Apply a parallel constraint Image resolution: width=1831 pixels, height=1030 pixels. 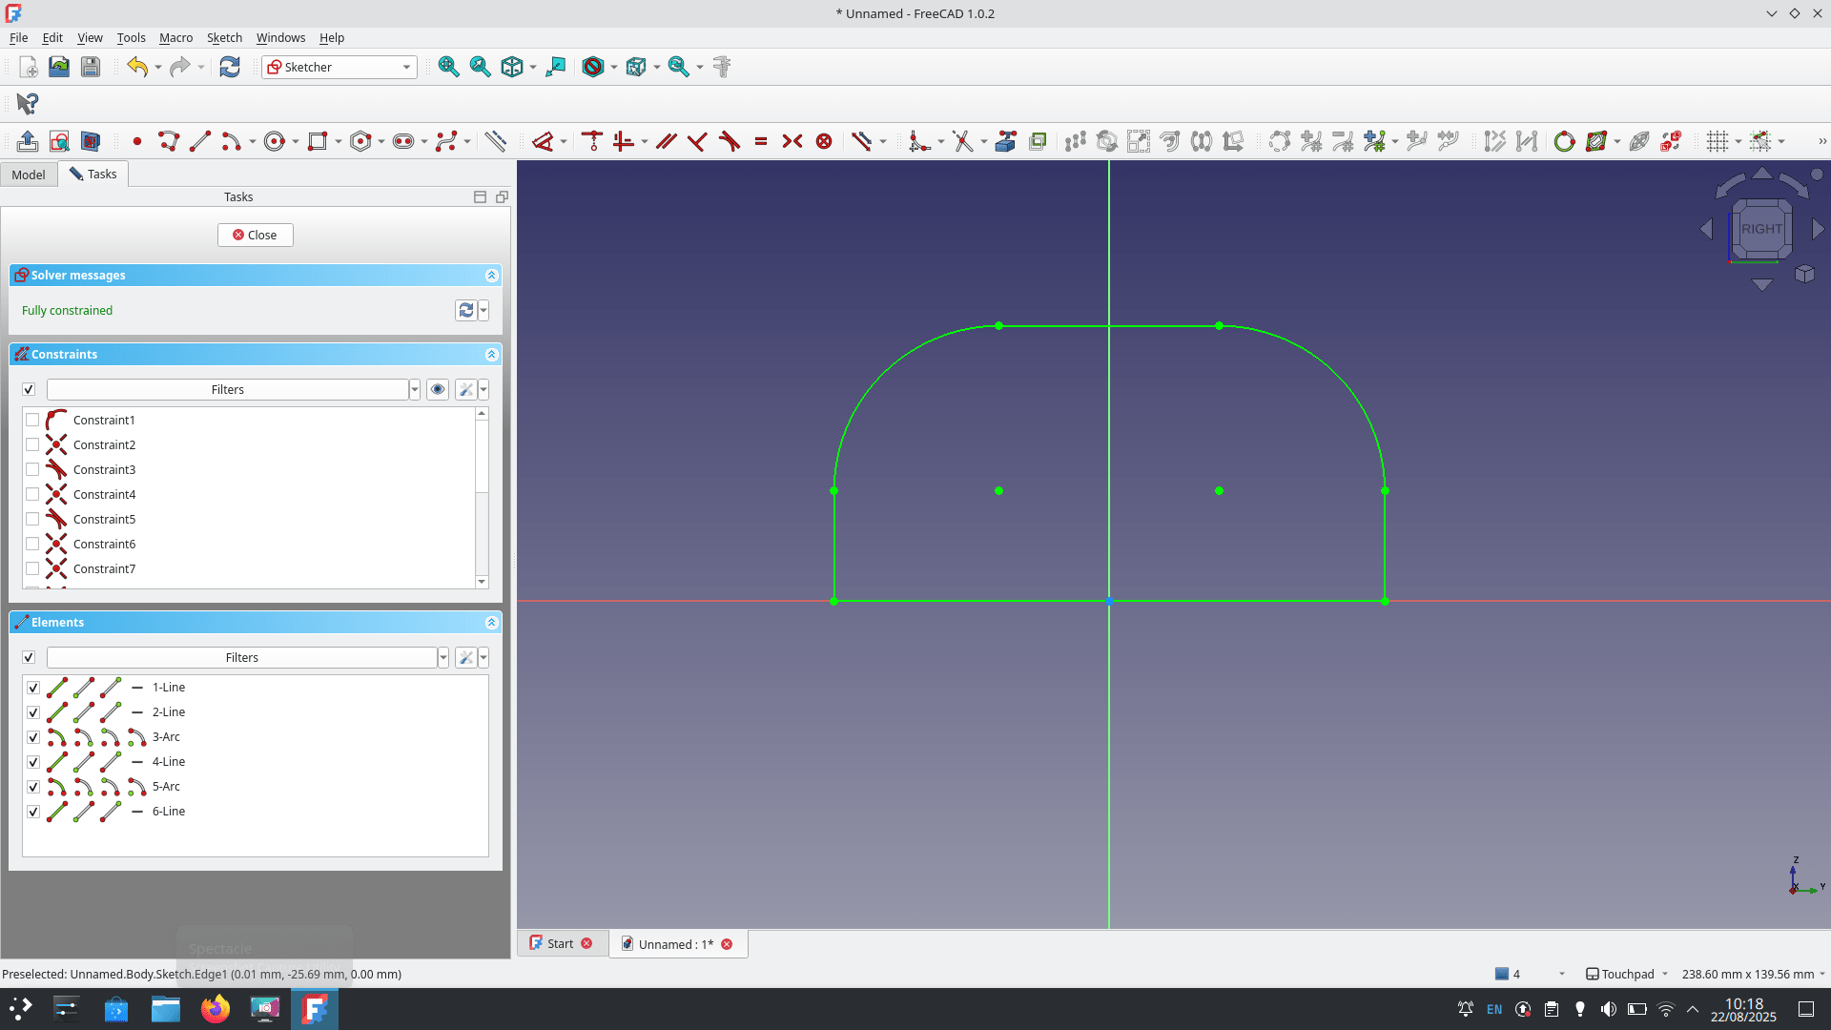[x=665, y=140]
